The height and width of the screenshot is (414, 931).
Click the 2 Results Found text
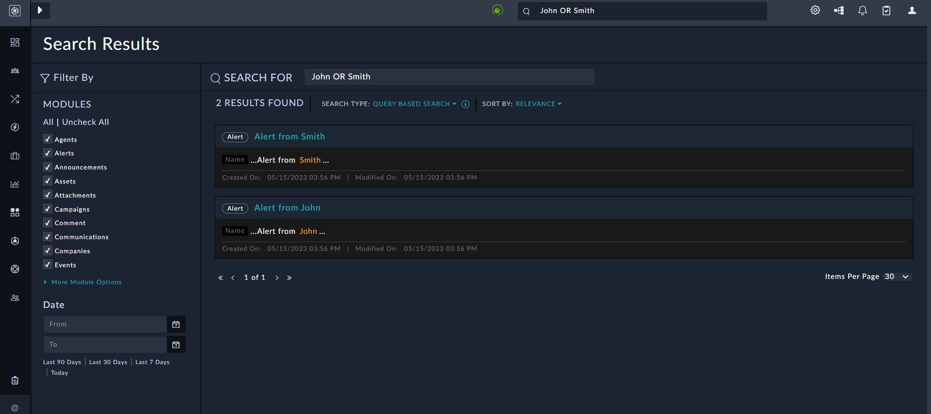[x=259, y=103]
